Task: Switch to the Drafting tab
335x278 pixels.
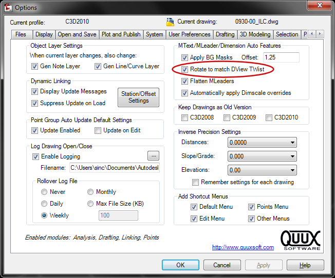Action: [x=225, y=34]
